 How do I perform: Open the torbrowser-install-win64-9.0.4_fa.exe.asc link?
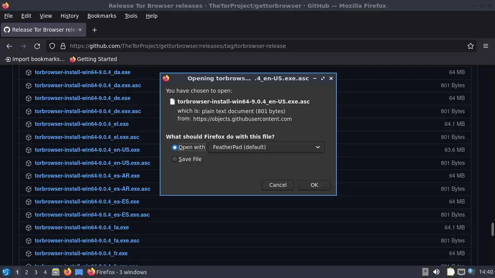(87, 241)
